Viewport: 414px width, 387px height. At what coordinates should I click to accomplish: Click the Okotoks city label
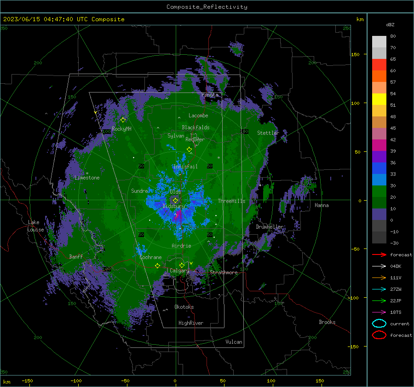pyautogui.click(x=184, y=307)
